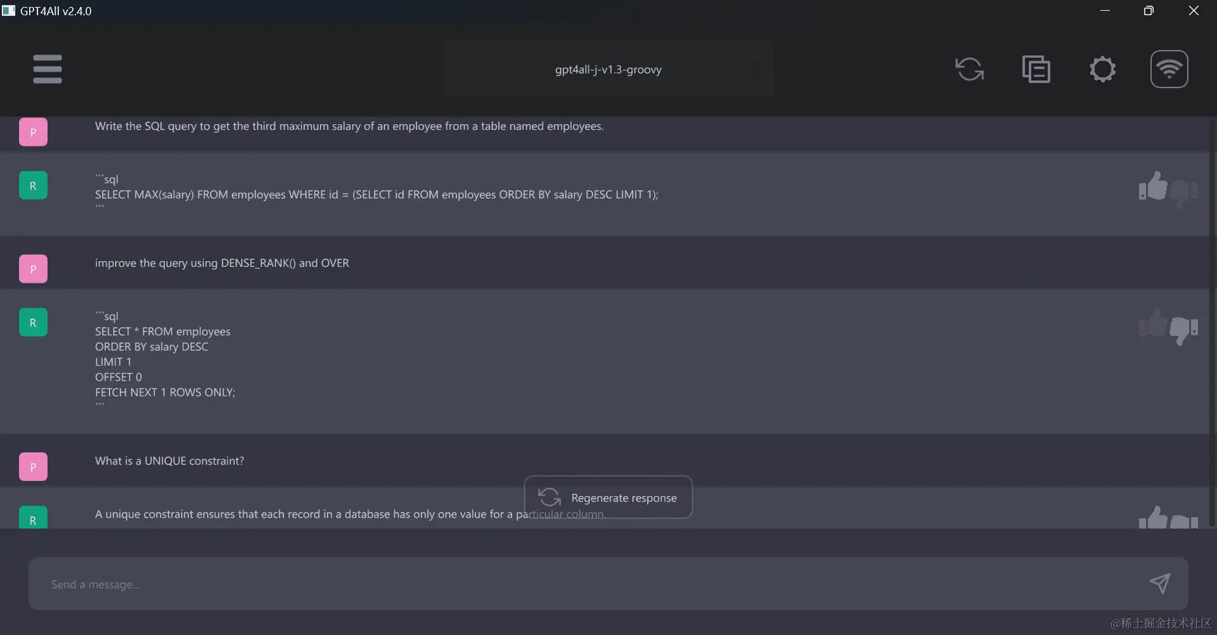Restore down the GPT4All window

tap(1149, 11)
